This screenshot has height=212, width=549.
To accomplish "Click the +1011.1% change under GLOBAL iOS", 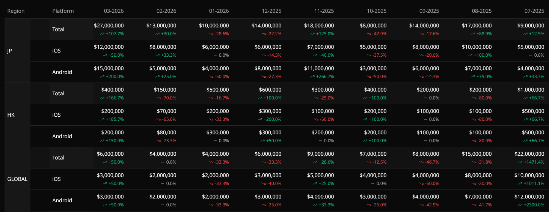I will (x=531, y=183).
